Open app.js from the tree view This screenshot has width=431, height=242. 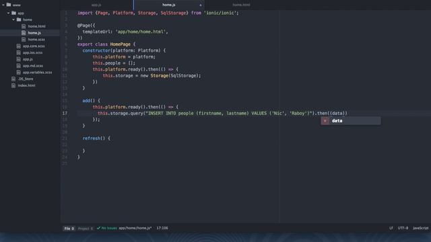tap(28, 59)
